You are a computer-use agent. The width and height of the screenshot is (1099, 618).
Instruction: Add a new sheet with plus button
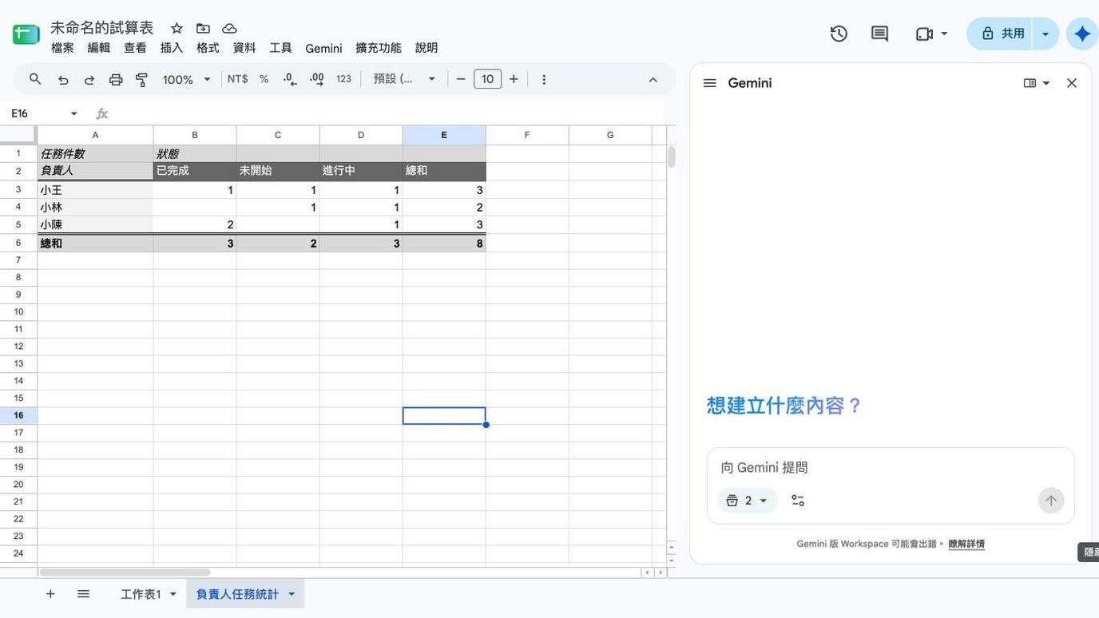[x=50, y=594]
